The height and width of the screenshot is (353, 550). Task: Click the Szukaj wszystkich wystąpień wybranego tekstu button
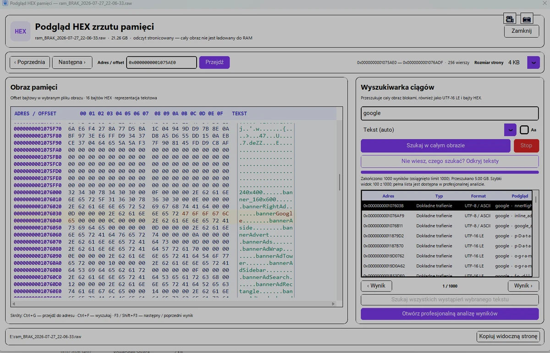[x=450, y=299]
